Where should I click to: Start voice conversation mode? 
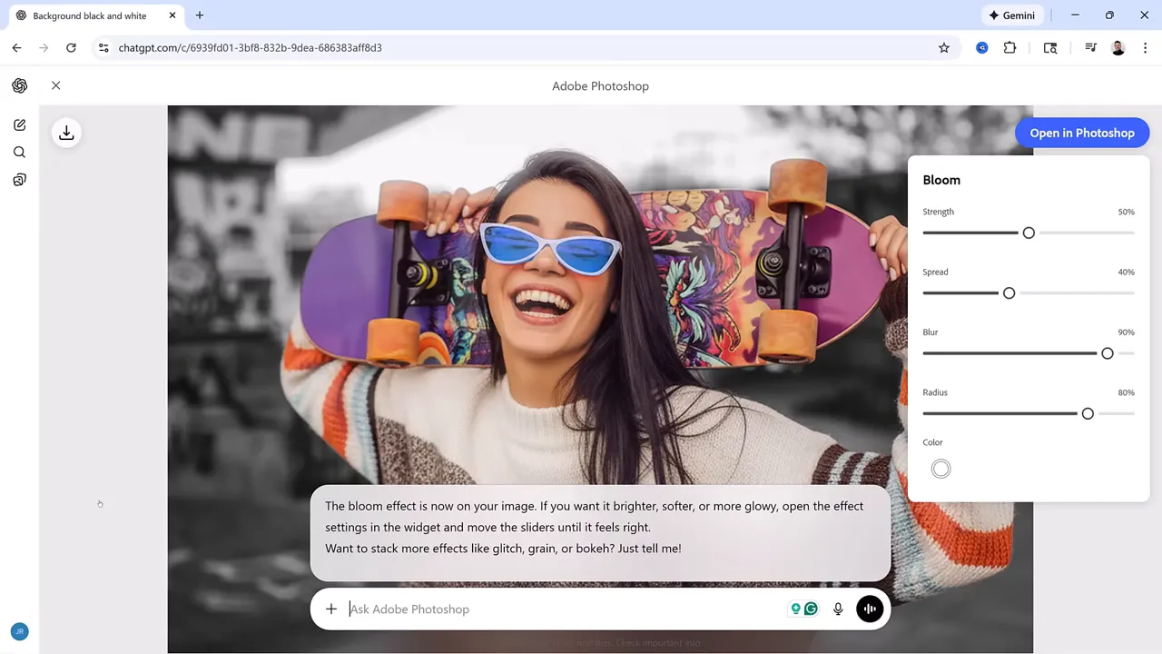pyautogui.click(x=869, y=609)
